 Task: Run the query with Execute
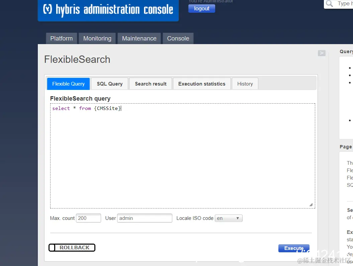click(294, 248)
